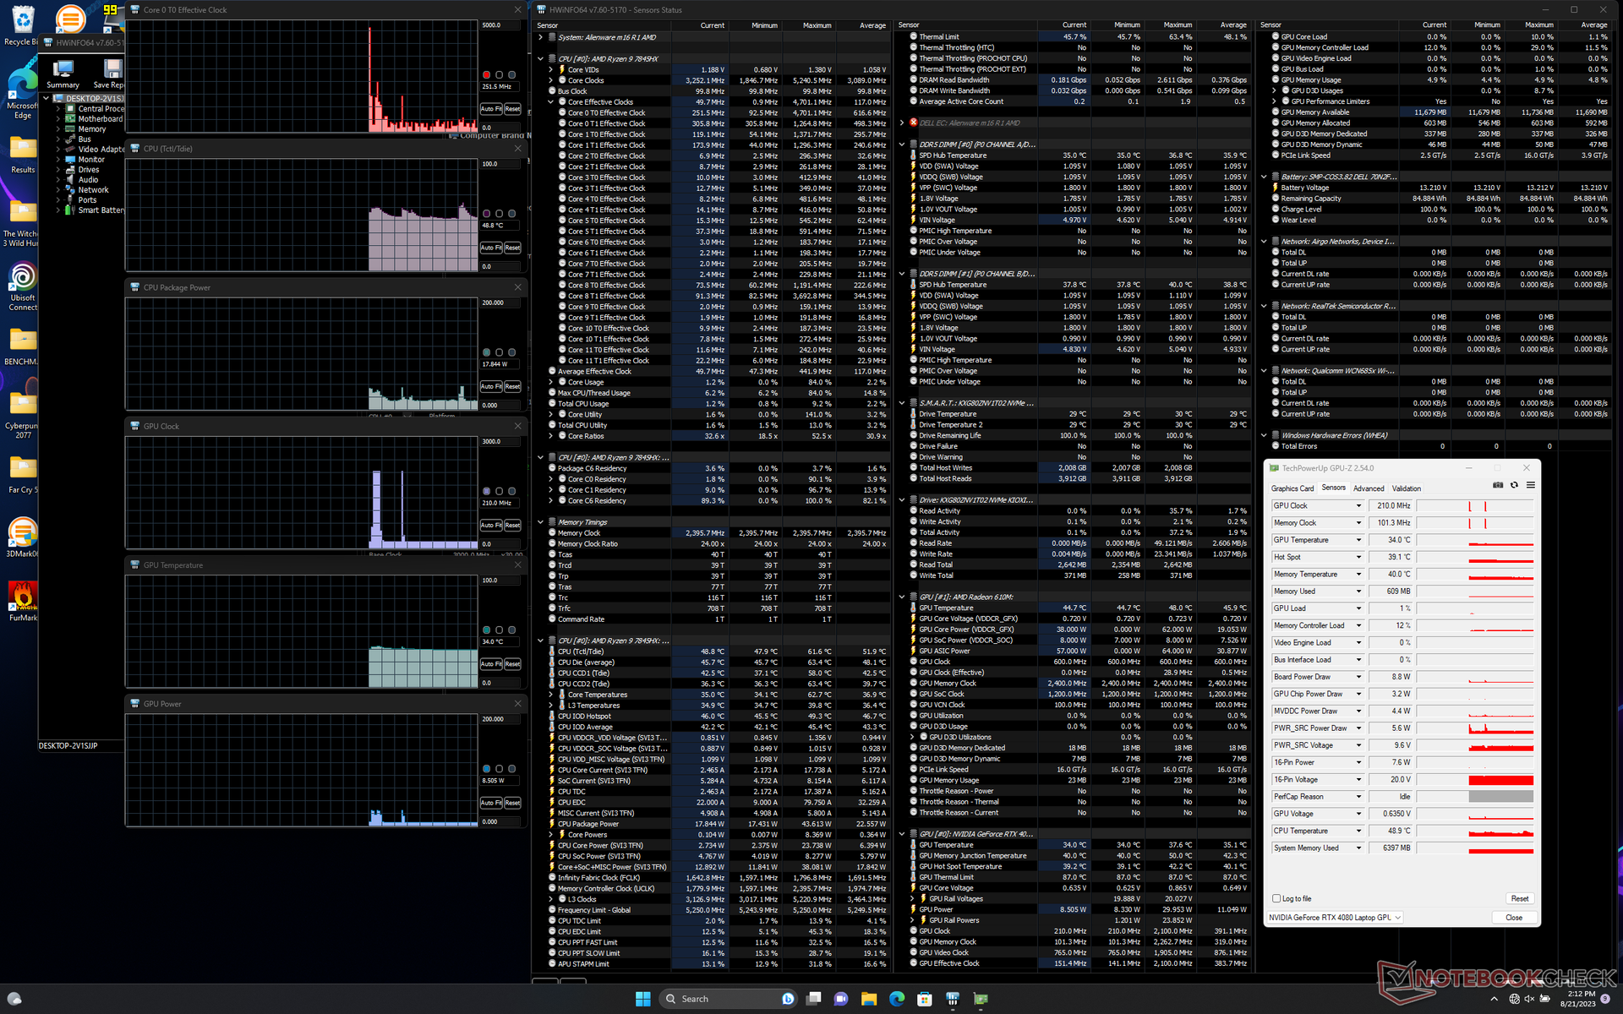Screen dimensions: 1623x1014
Task: Expand the Motherboard tree node
Action: (58, 119)
